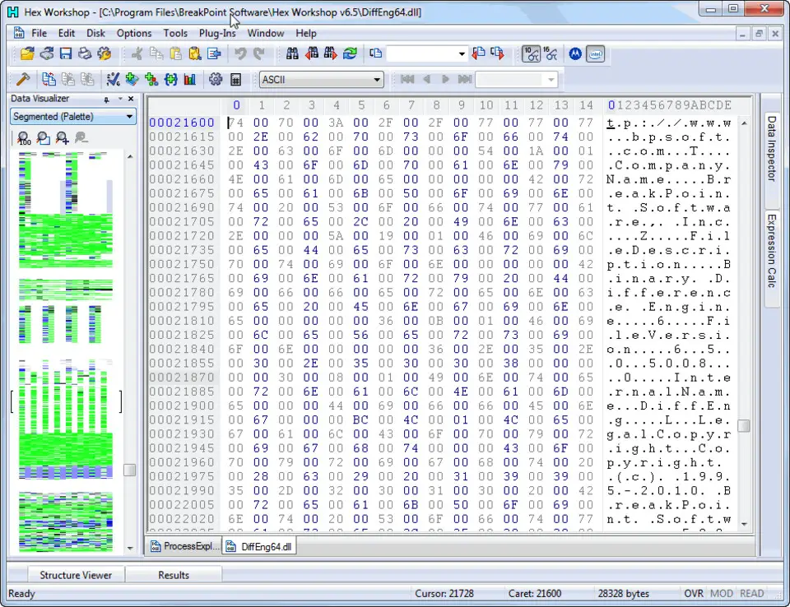Click the Find binoculars icon
This screenshot has width=790, height=607.
(x=292, y=53)
